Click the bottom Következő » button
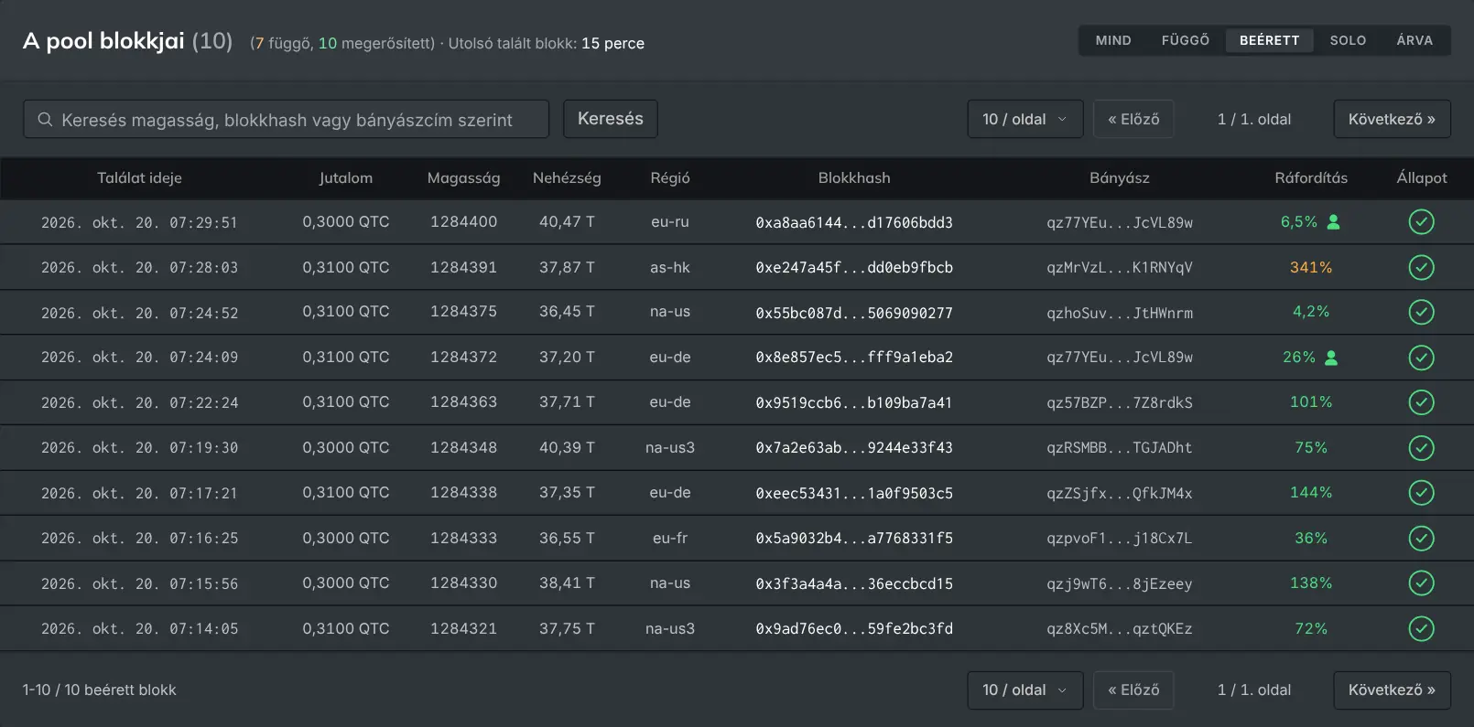The height and width of the screenshot is (727, 1474). pyautogui.click(x=1392, y=690)
